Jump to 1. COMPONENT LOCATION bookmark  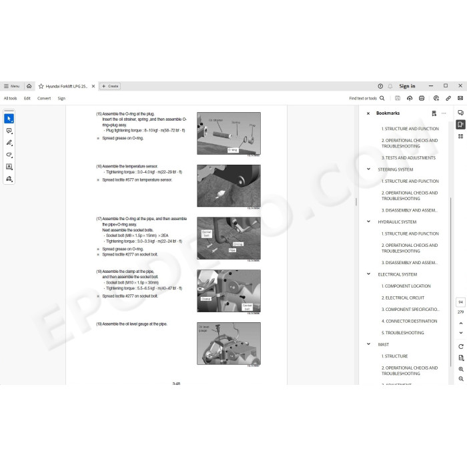tap(406, 286)
